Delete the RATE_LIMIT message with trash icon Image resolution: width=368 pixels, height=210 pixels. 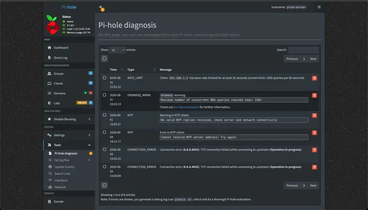tap(314, 78)
